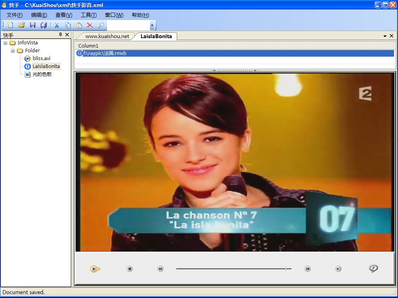Click the red Delete X icon
Viewport: 398px width, 298px height.
click(90, 25)
